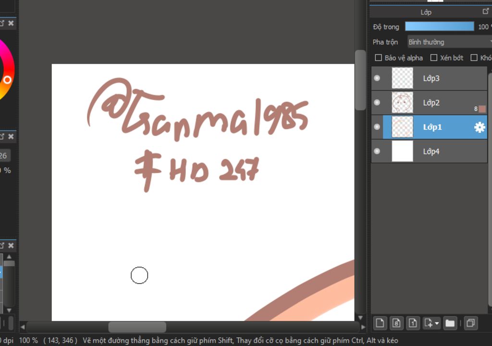Hide the Lớp1 layer
This screenshot has height=346, width=492.
pos(377,126)
